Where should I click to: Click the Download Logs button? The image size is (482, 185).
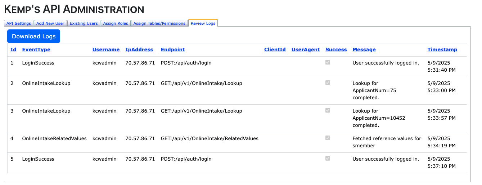click(34, 36)
